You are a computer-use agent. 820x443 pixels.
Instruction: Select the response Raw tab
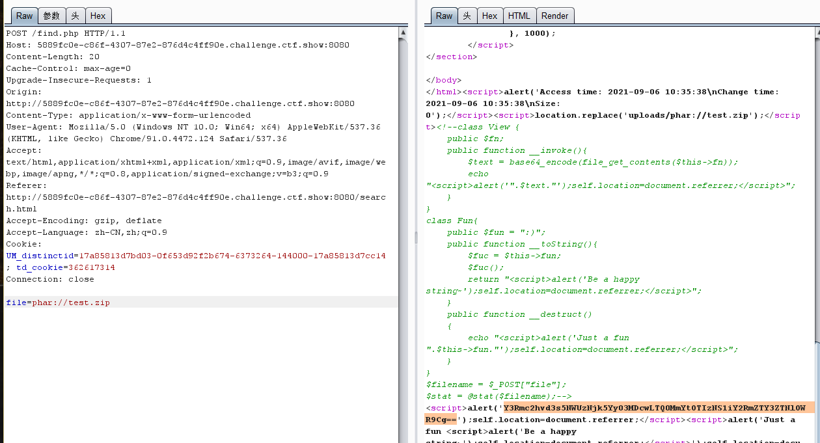(x=444, y=16)
